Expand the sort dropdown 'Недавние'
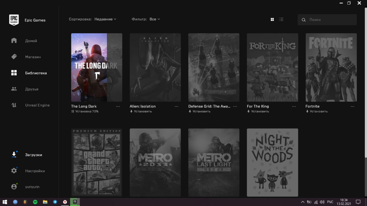This screenshot has height=206, width=367. click(x=105, y=19)
